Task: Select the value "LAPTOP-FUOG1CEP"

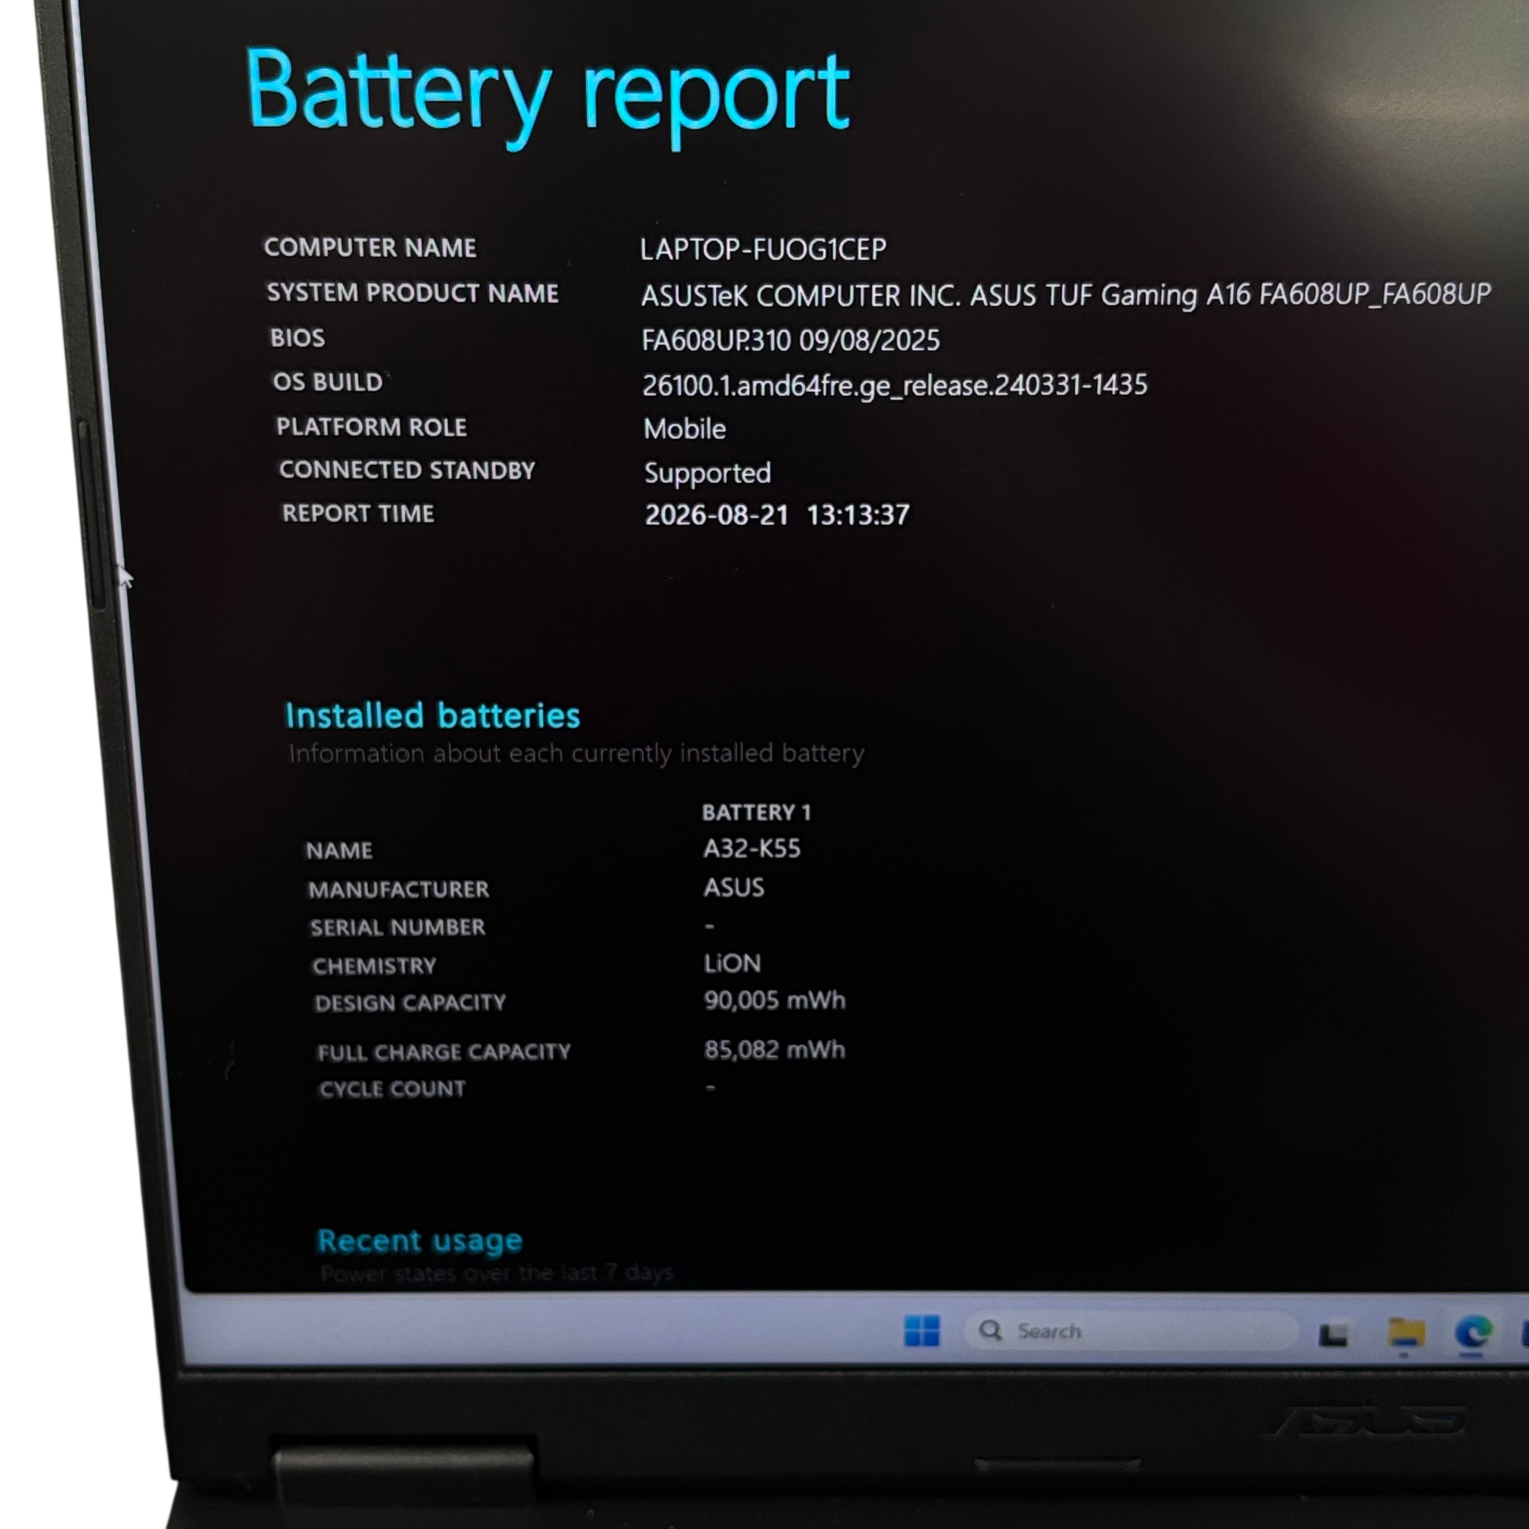Action: click(x=763, y=249)
